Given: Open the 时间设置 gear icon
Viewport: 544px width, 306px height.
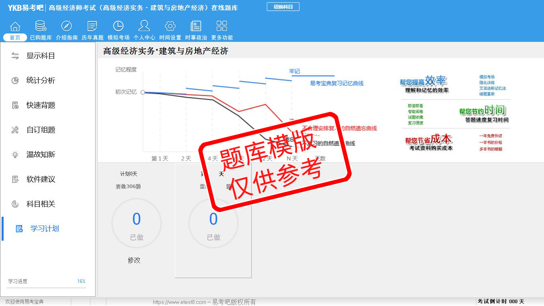Looking at the screenshot, I should (170, 27).
